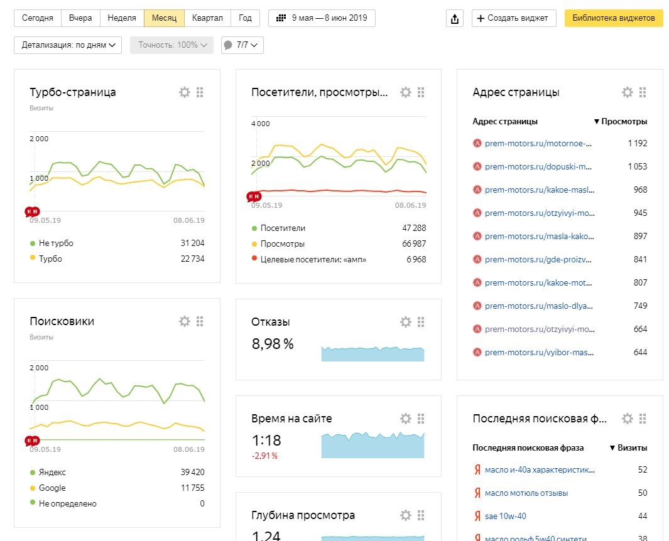Open gear on Глубина просмотра widget

click(406, 515)
